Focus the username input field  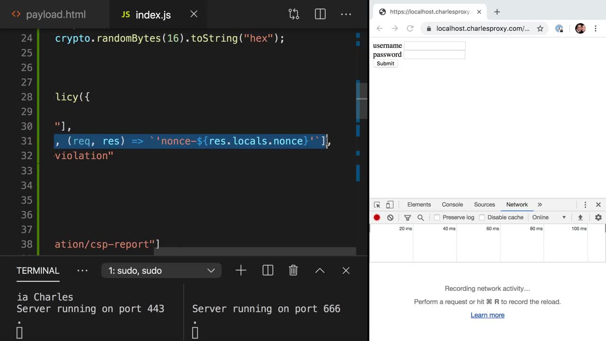(435, 45)
